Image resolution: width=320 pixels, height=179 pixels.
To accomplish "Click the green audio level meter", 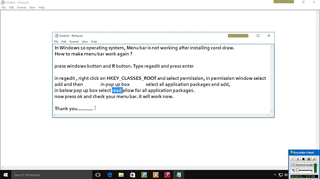I will pos(316,168).
